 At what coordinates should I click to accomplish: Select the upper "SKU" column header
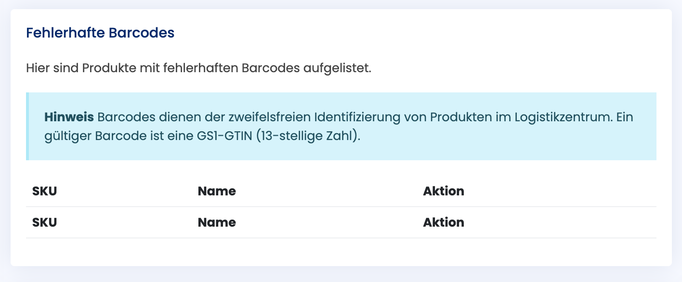[45, 191]
